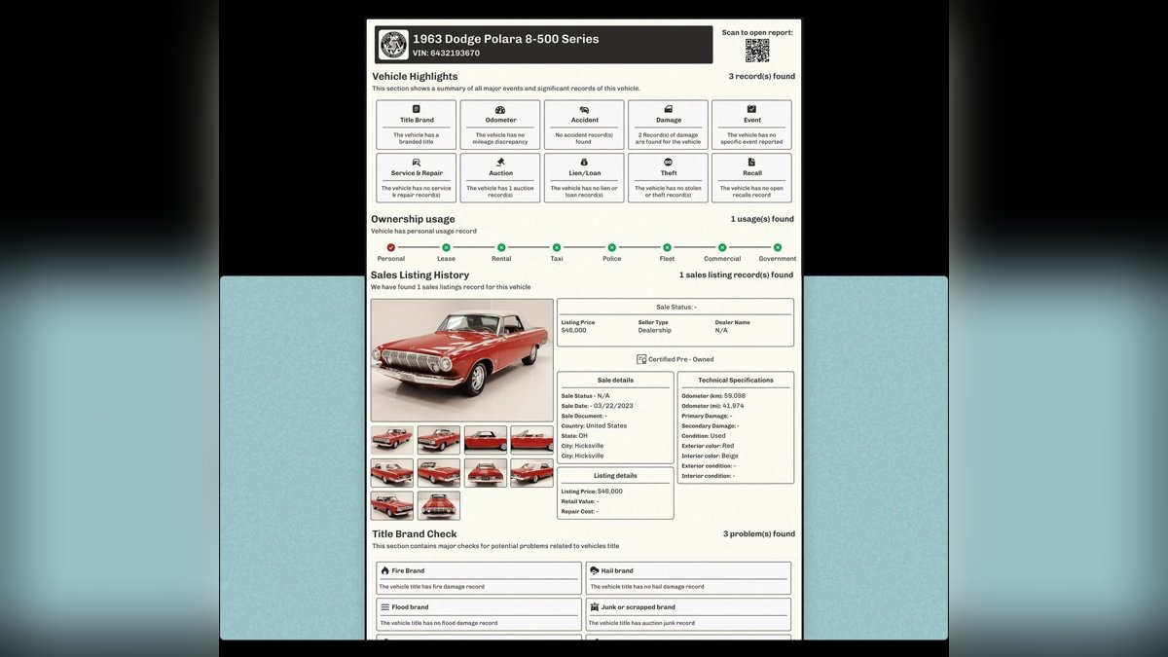Click the 'Listing details' panel heading

615,476
